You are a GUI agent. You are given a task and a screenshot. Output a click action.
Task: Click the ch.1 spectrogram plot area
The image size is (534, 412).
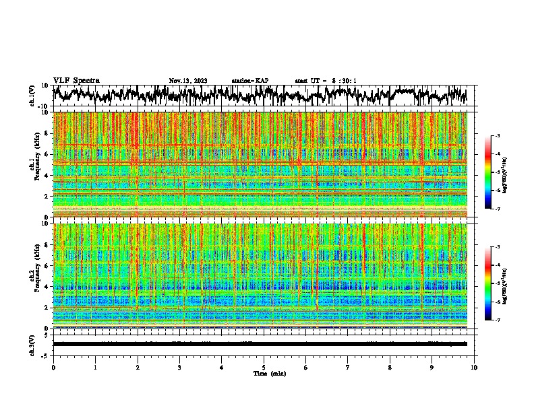coord(260,164)
